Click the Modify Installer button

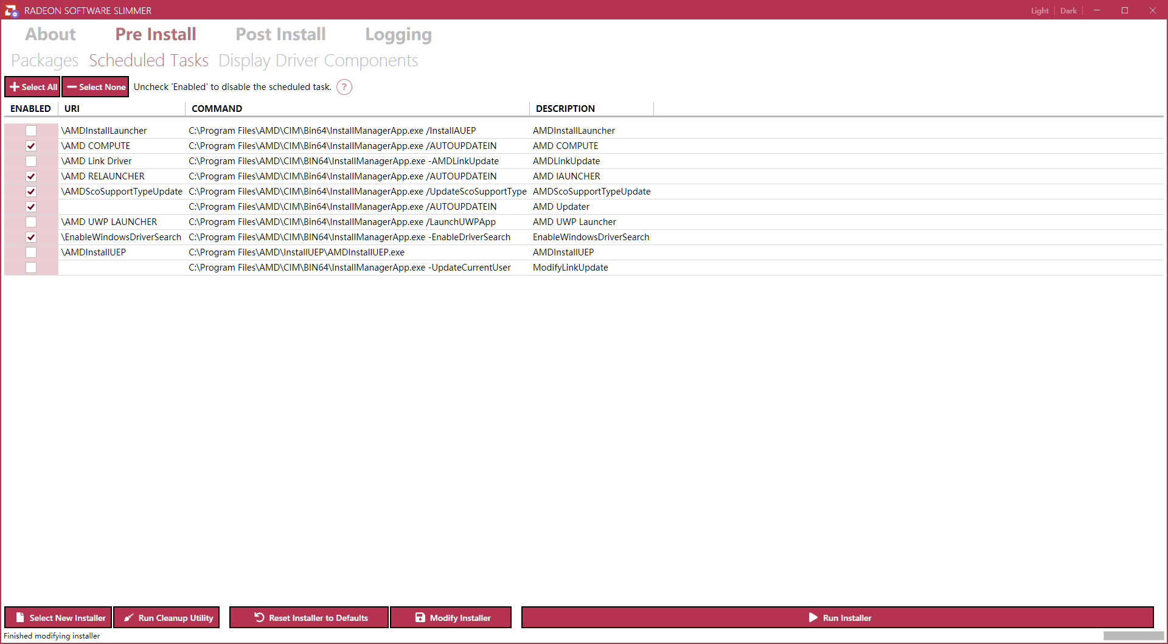[x=451, y=617]
